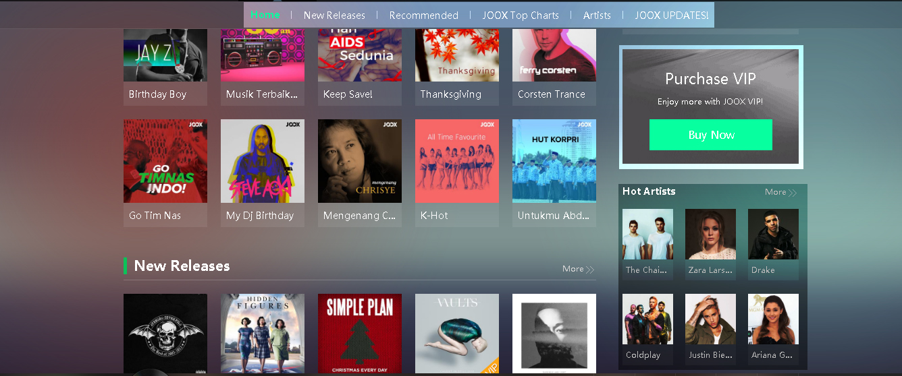Click Drake's artist photo

point(773,234)
